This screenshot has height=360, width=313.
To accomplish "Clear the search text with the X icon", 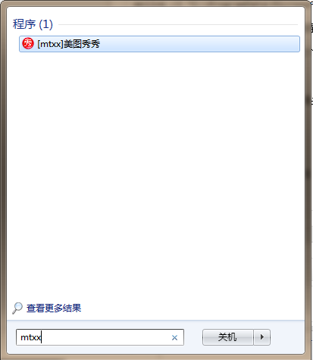I will (x=174, y=337).
